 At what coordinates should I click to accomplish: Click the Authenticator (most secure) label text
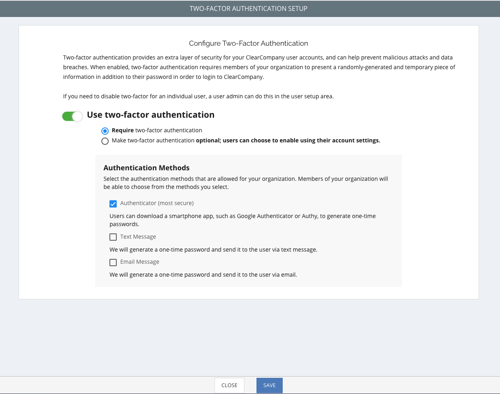coord(157,203)
